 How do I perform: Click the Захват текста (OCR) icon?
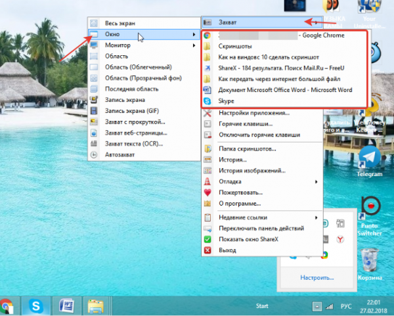coord(94,144)
